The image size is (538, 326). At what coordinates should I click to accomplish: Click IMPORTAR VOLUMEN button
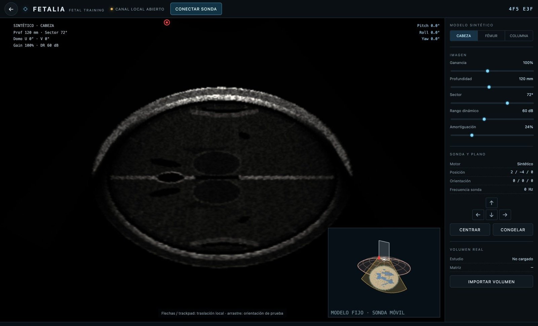(491, 282)
